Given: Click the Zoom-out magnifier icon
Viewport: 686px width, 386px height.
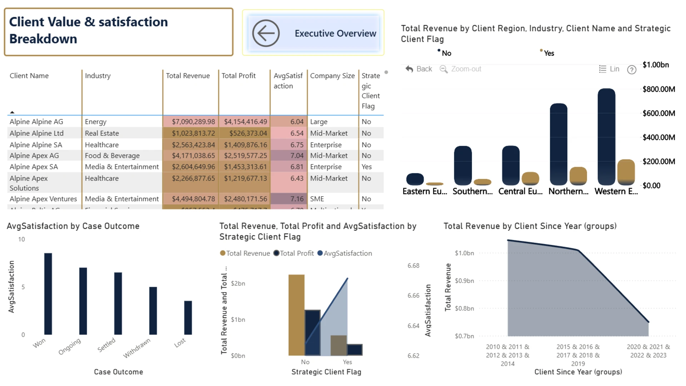Looking at the screenshot, I should click(x=443, y=69).
